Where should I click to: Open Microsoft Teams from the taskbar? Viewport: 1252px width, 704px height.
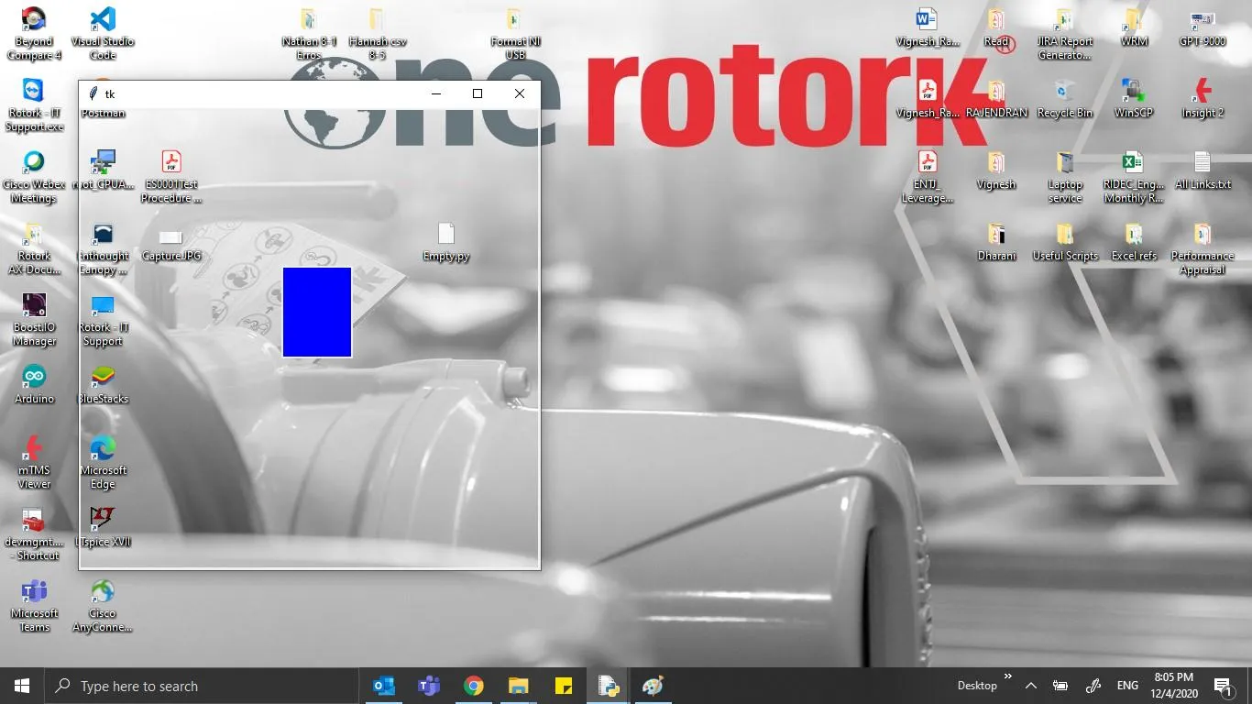point(428,686)
